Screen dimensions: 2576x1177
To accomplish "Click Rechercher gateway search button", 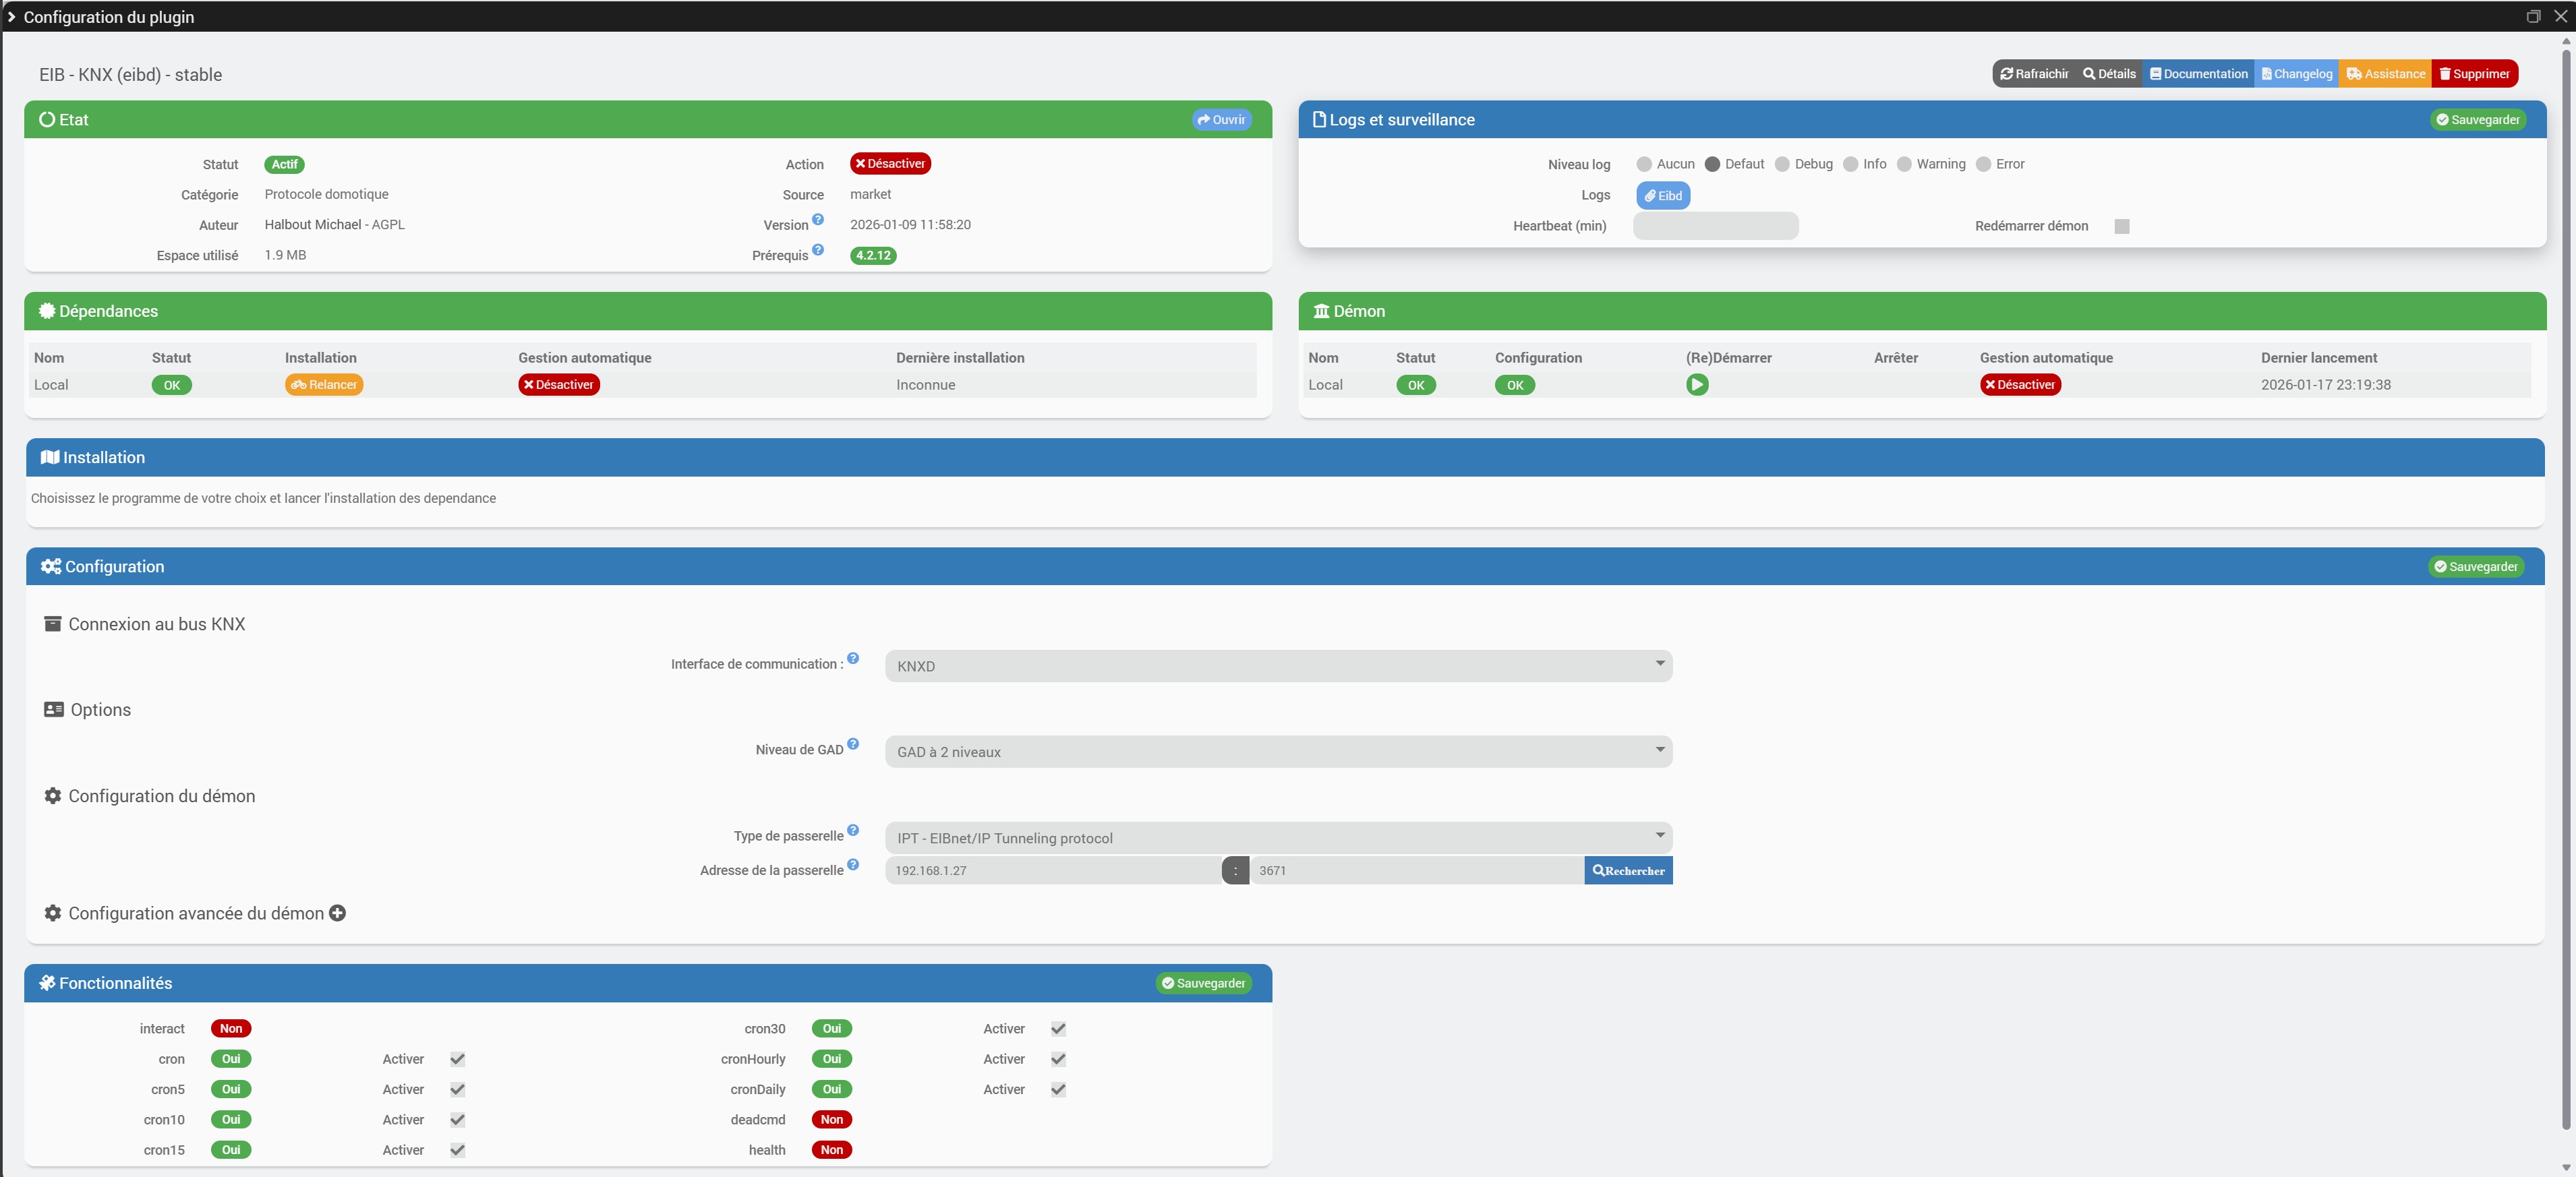I will coord(1628,871).
